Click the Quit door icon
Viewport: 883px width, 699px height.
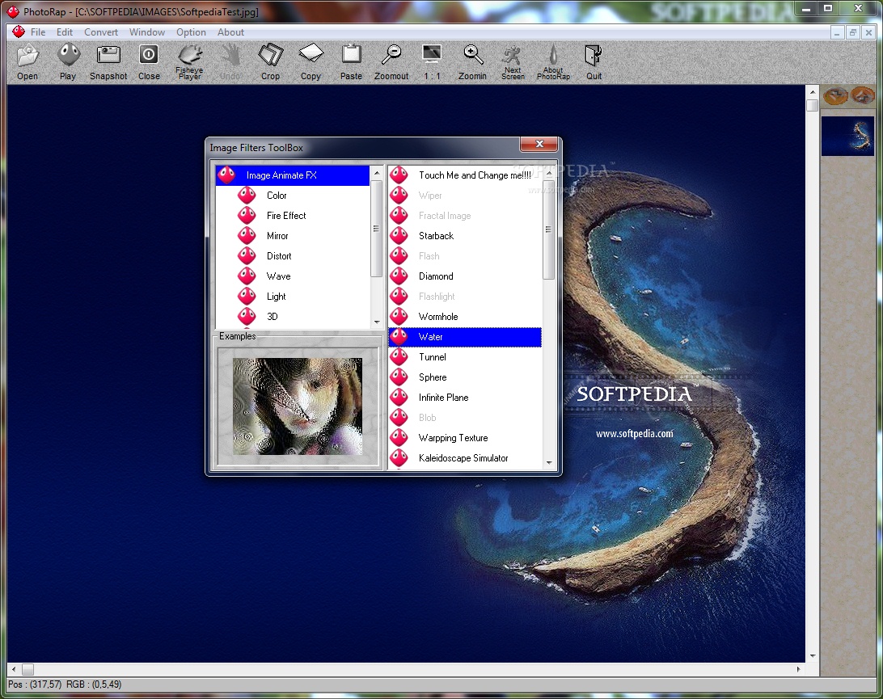coord(594,62)
